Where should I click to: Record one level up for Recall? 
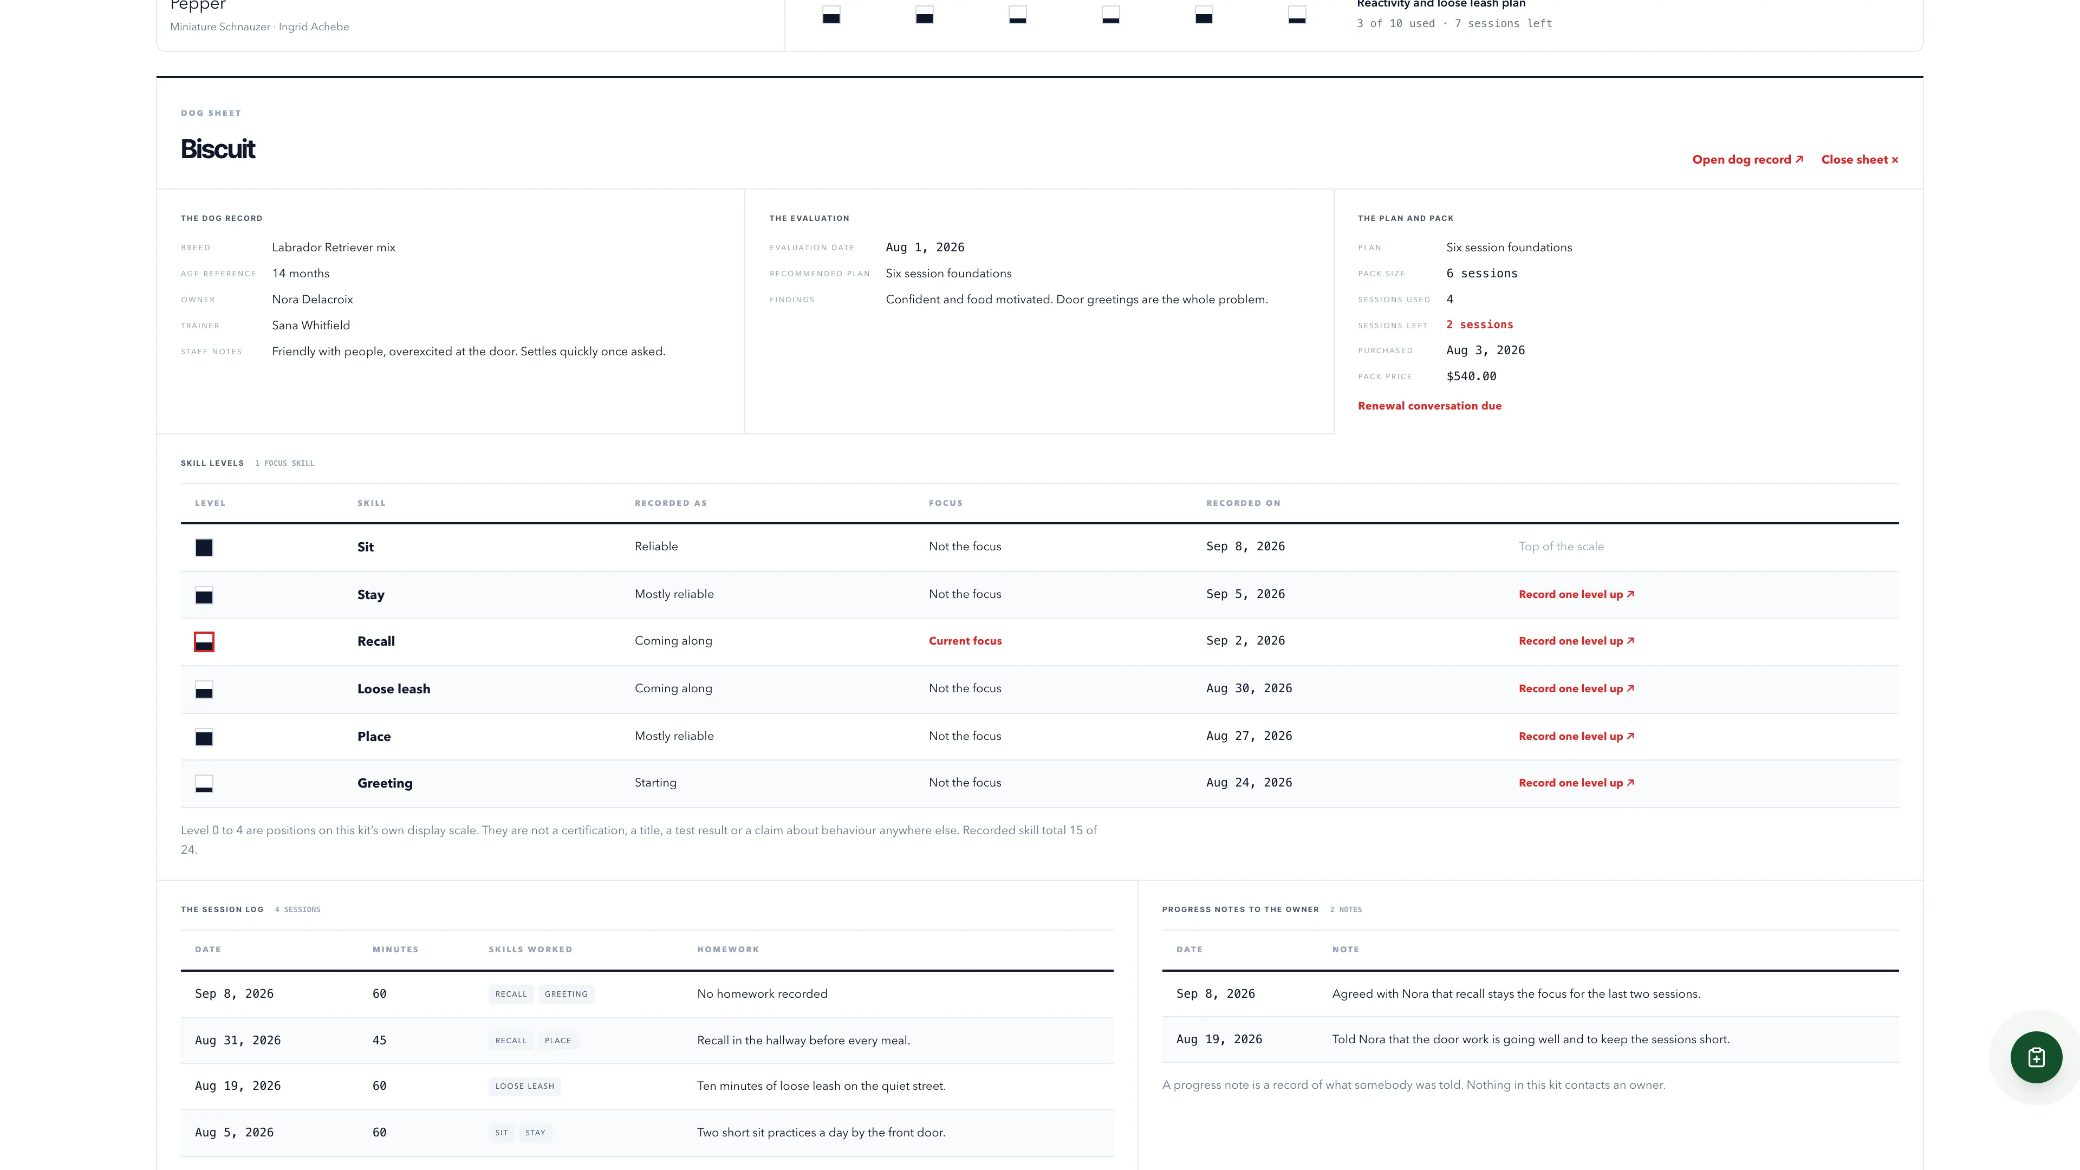pos(1576,641)
